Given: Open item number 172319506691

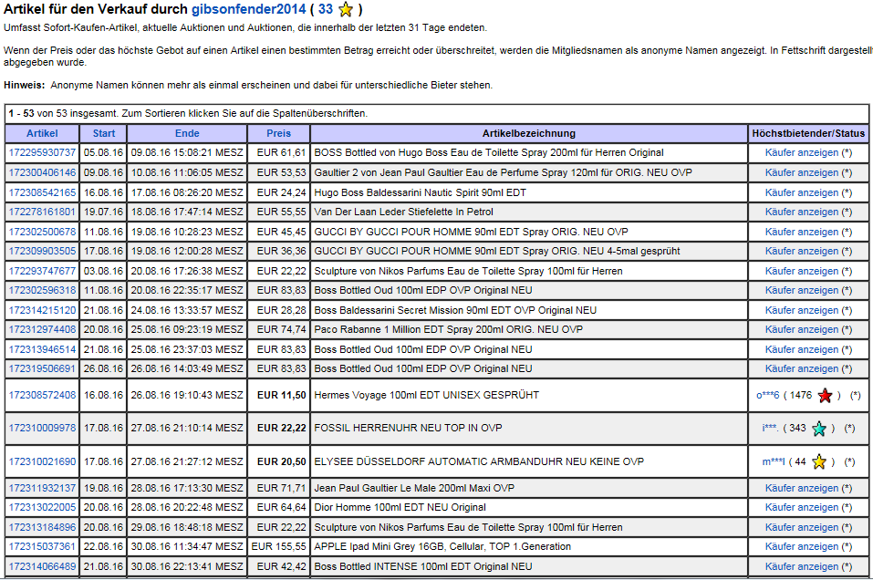Looking at the screenshot, I should tap(42, 368).
